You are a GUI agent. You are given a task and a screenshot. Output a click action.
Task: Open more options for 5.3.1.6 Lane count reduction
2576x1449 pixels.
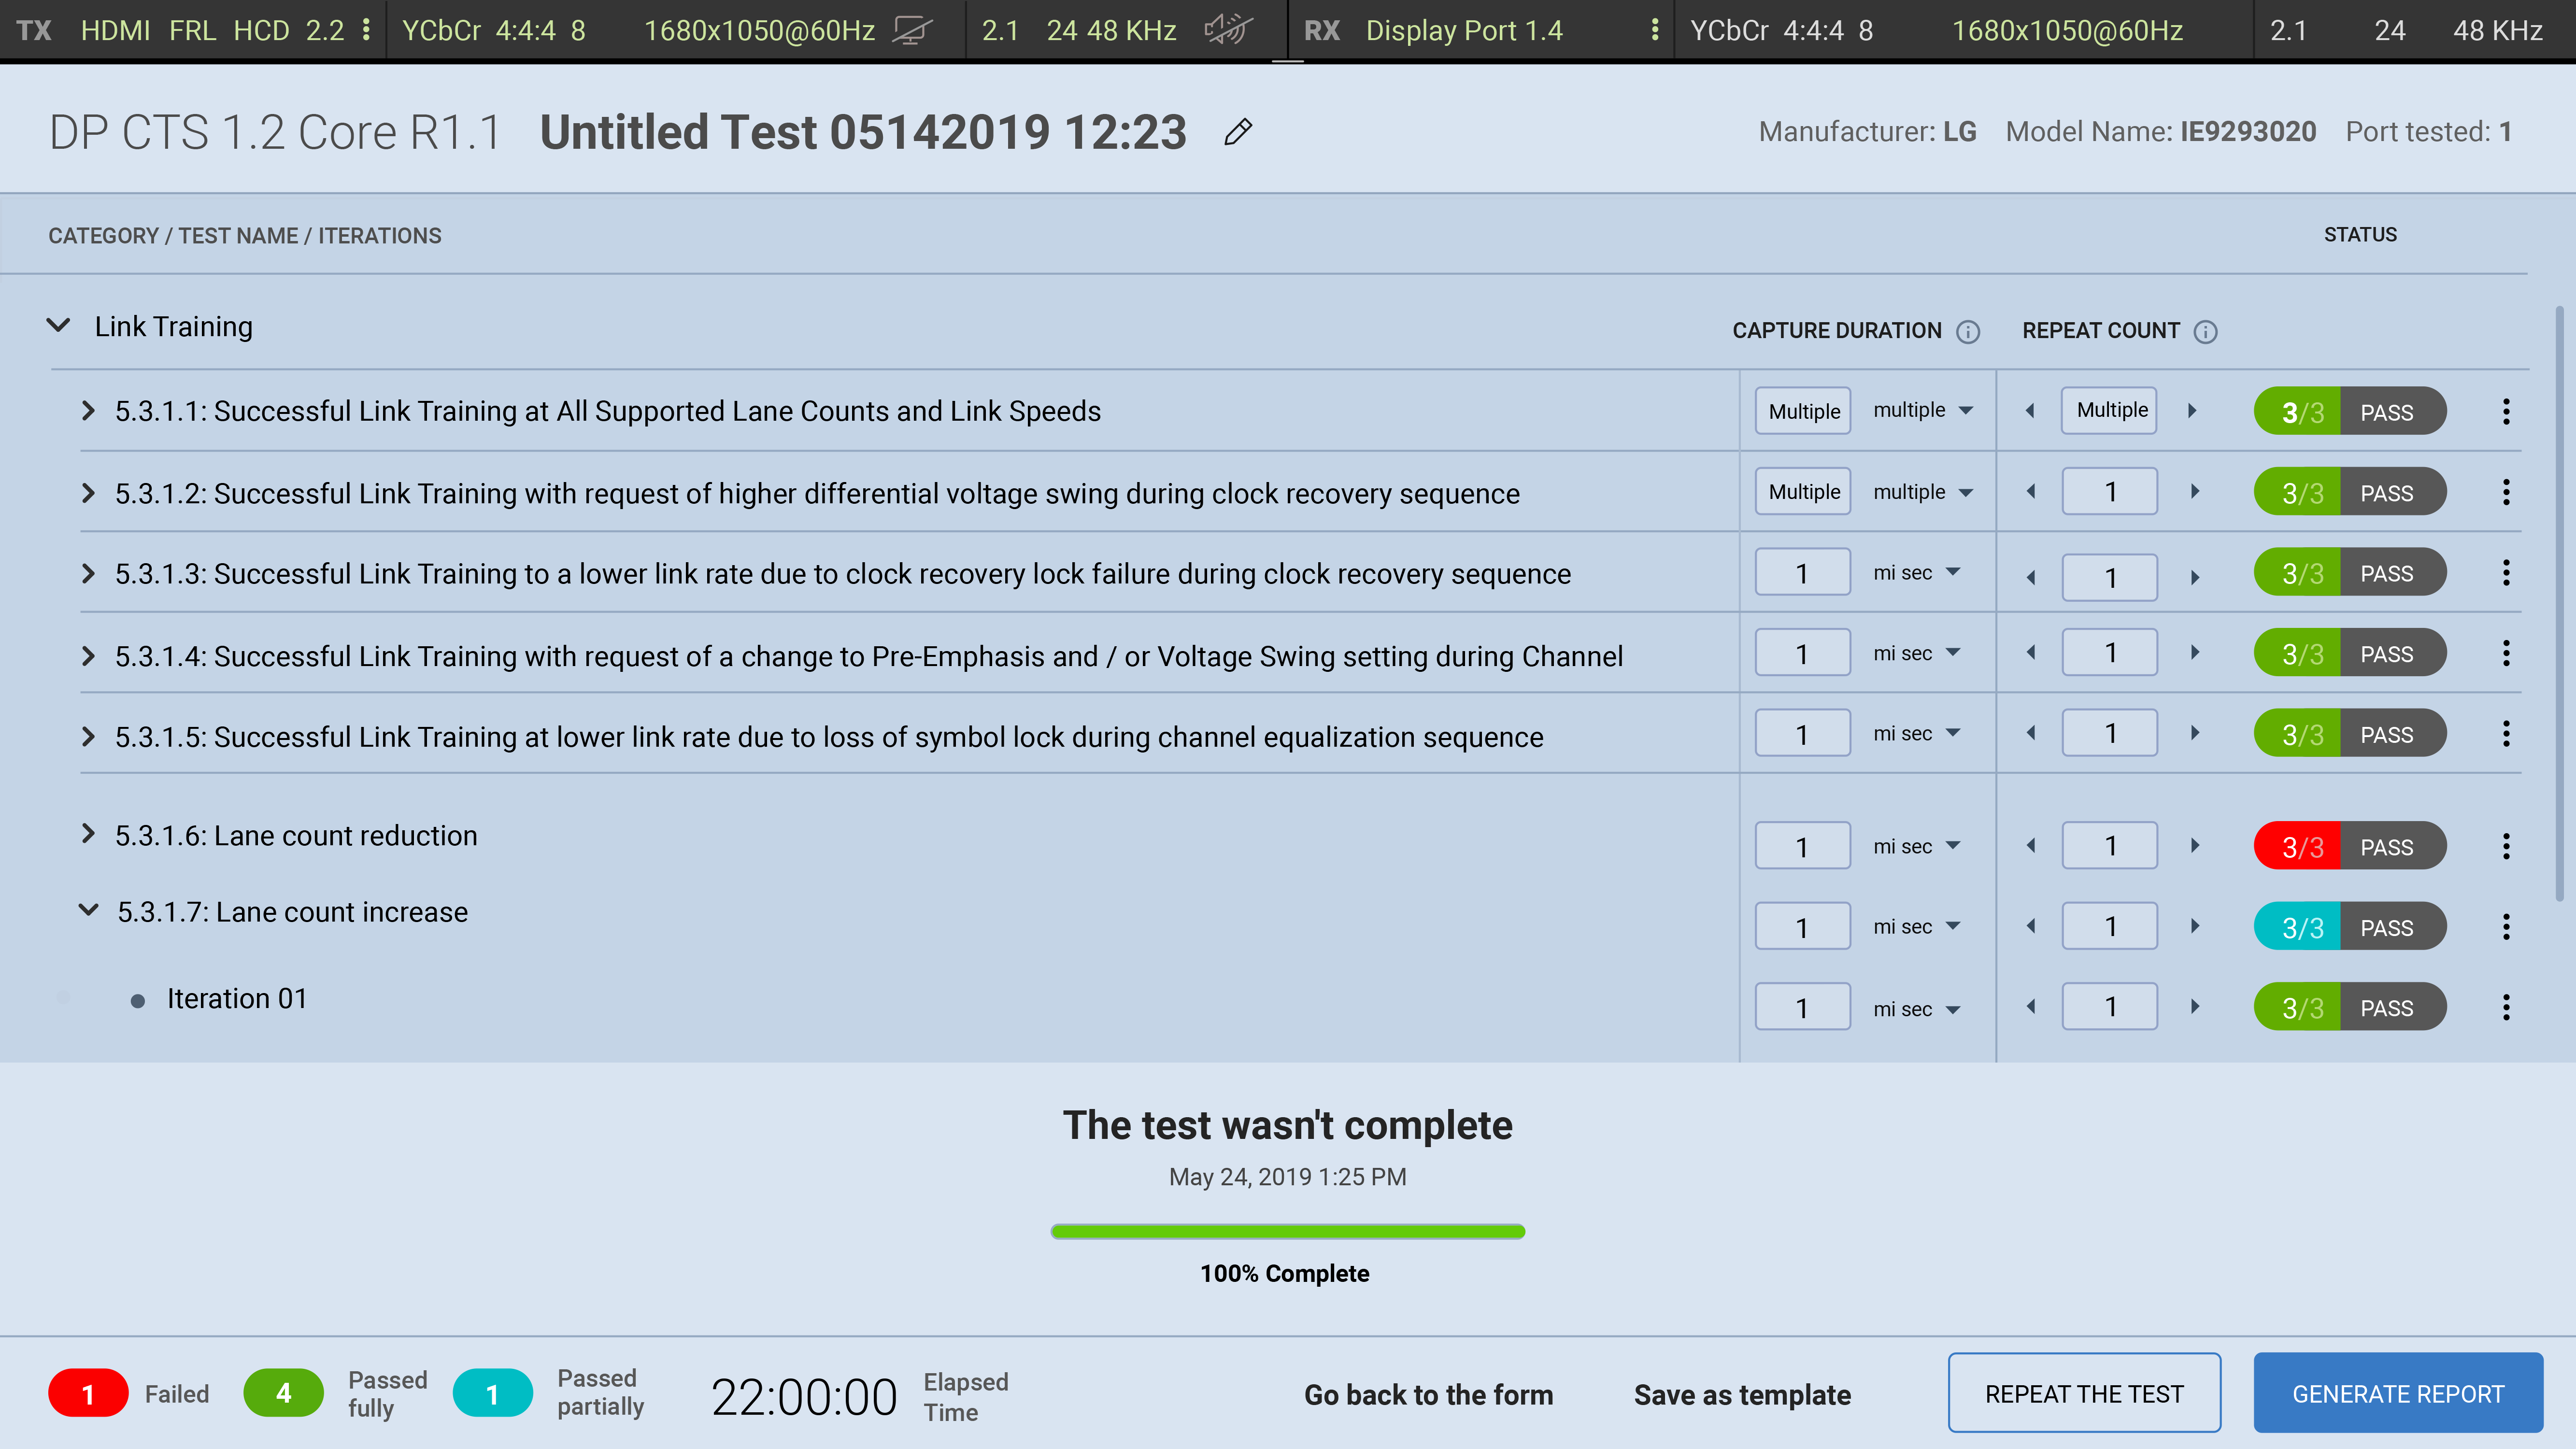[x=2506, y=846]
